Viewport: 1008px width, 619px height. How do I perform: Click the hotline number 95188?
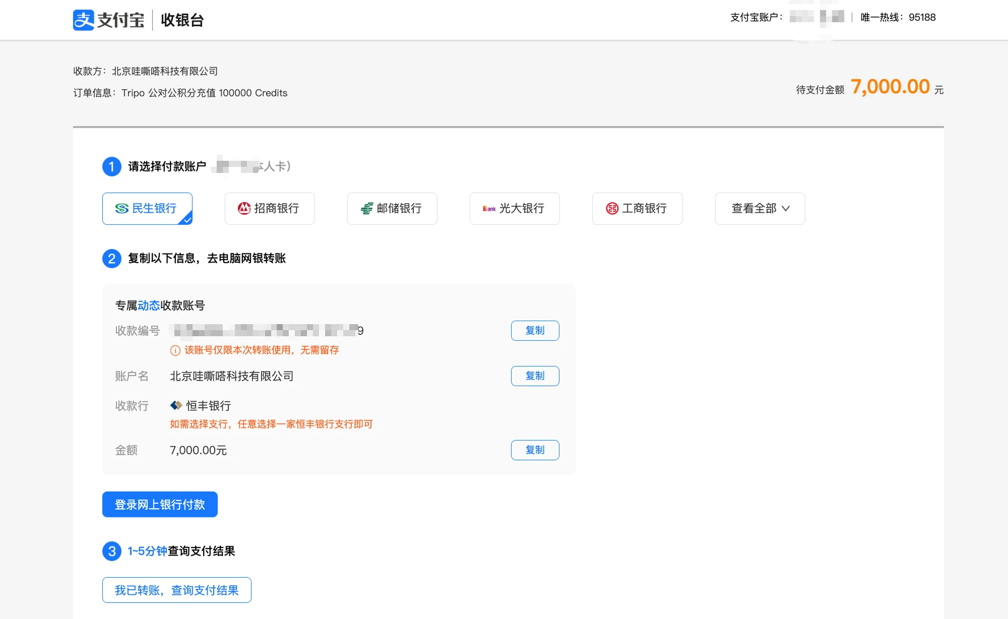[x=922, y=18]
